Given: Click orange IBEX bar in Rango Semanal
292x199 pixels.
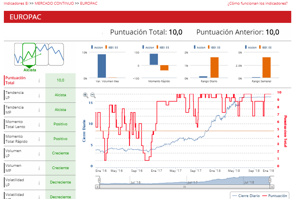Looking at the screenshot, I should (x=266, y=67).
